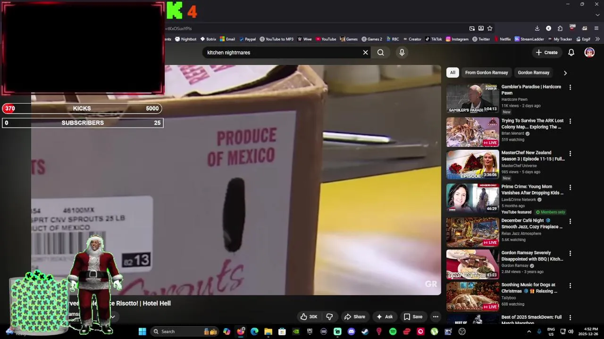The height and width of the screenshot is (339, 604).
Task: Open options for December Café Night video
Action: point(570,221)
